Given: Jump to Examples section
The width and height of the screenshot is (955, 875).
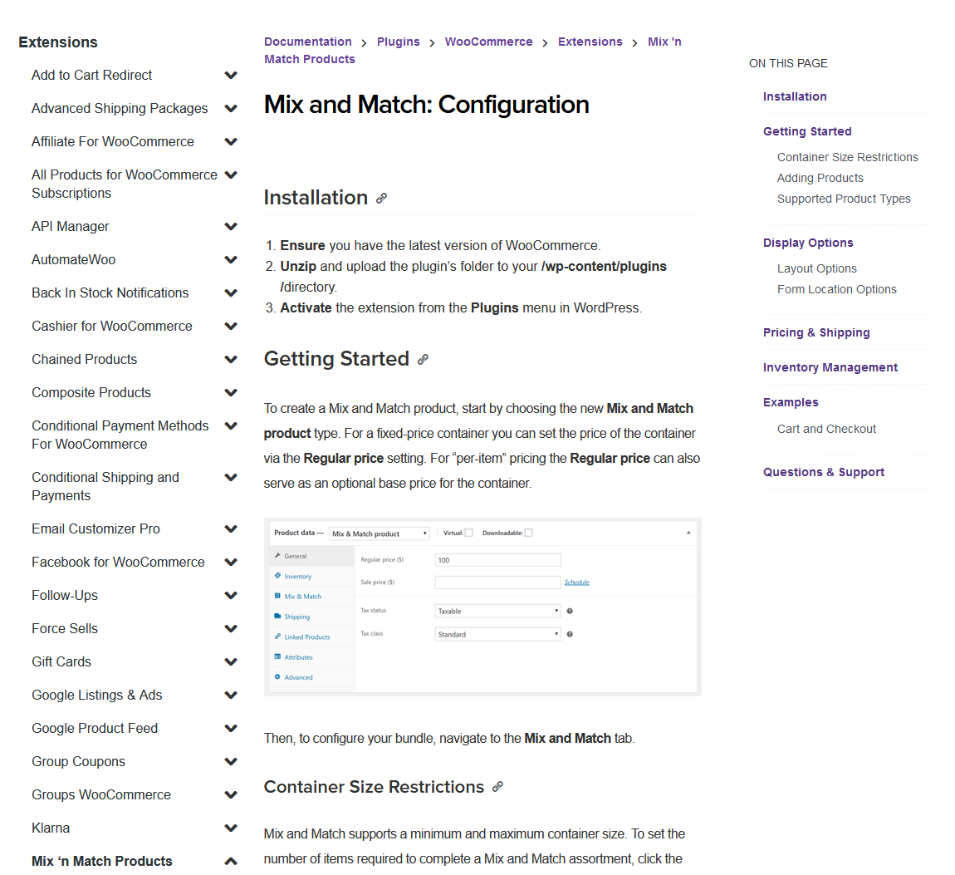Looking at the screenshot, I should [x=791, y=402].
